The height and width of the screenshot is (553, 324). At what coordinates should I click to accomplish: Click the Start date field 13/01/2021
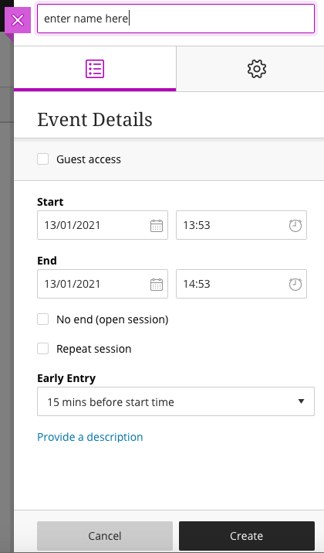pos(103,225)
